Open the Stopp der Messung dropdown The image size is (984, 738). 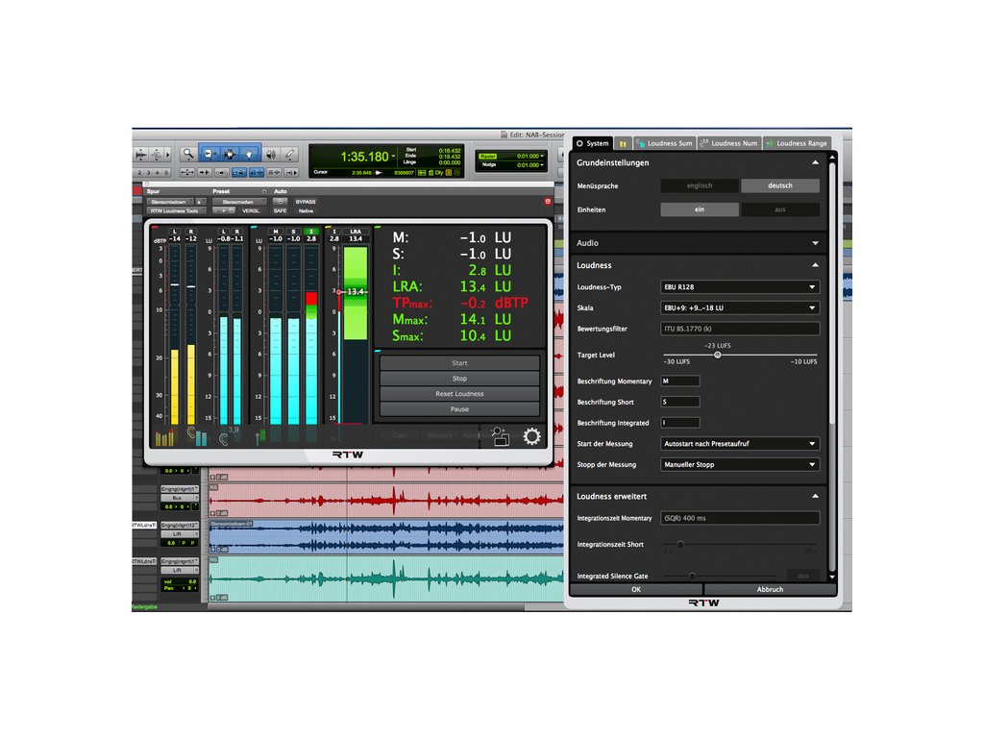[741, 465]
